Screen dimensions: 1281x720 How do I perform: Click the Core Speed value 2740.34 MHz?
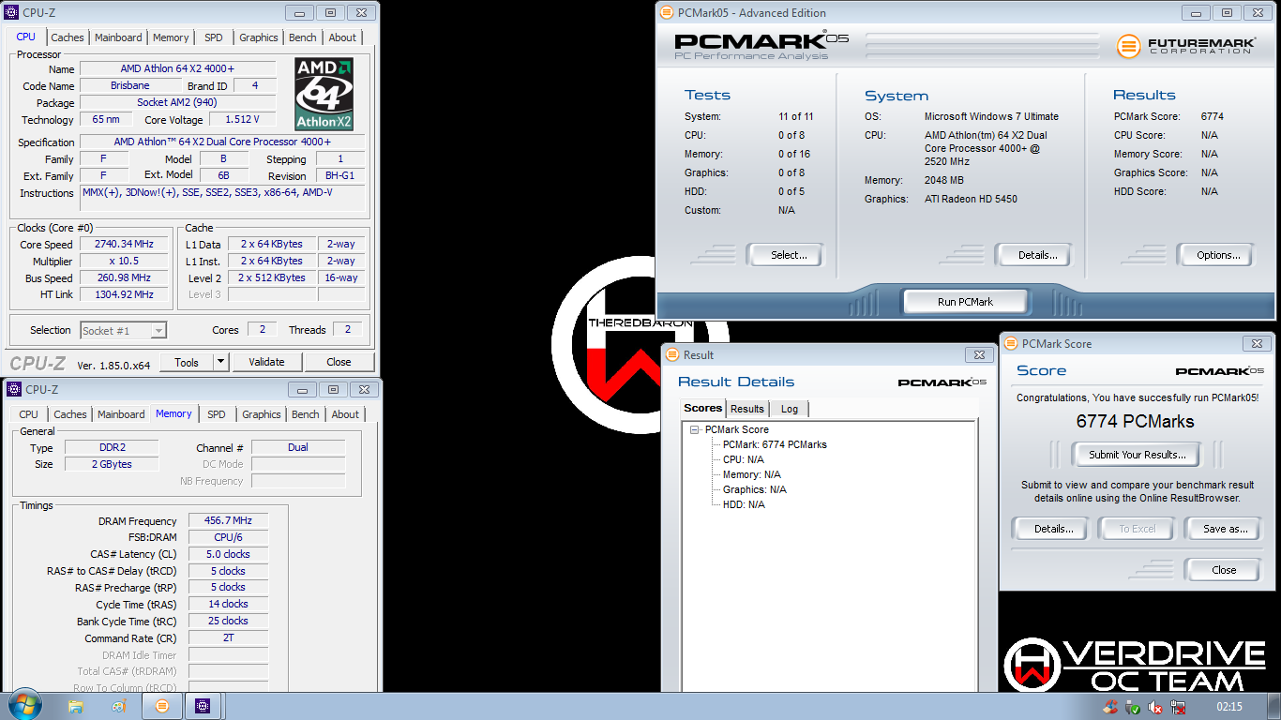coord(124,244)
